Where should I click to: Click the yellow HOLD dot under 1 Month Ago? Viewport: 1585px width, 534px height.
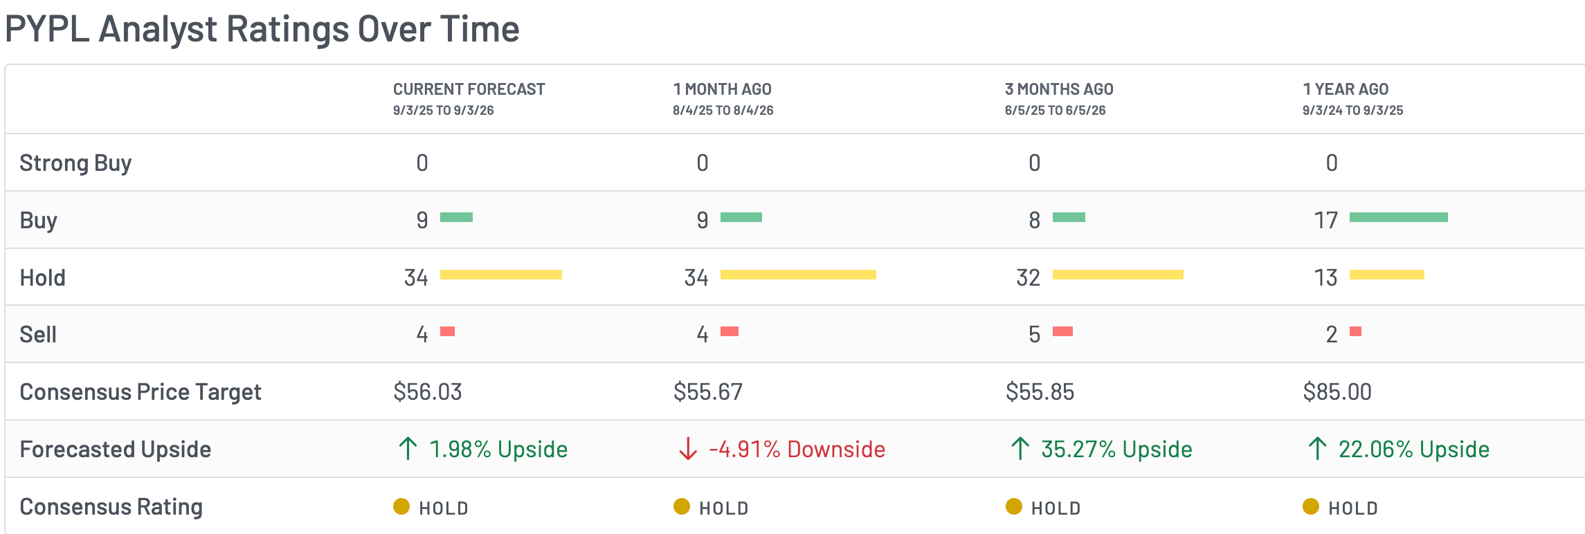[682, 506]
